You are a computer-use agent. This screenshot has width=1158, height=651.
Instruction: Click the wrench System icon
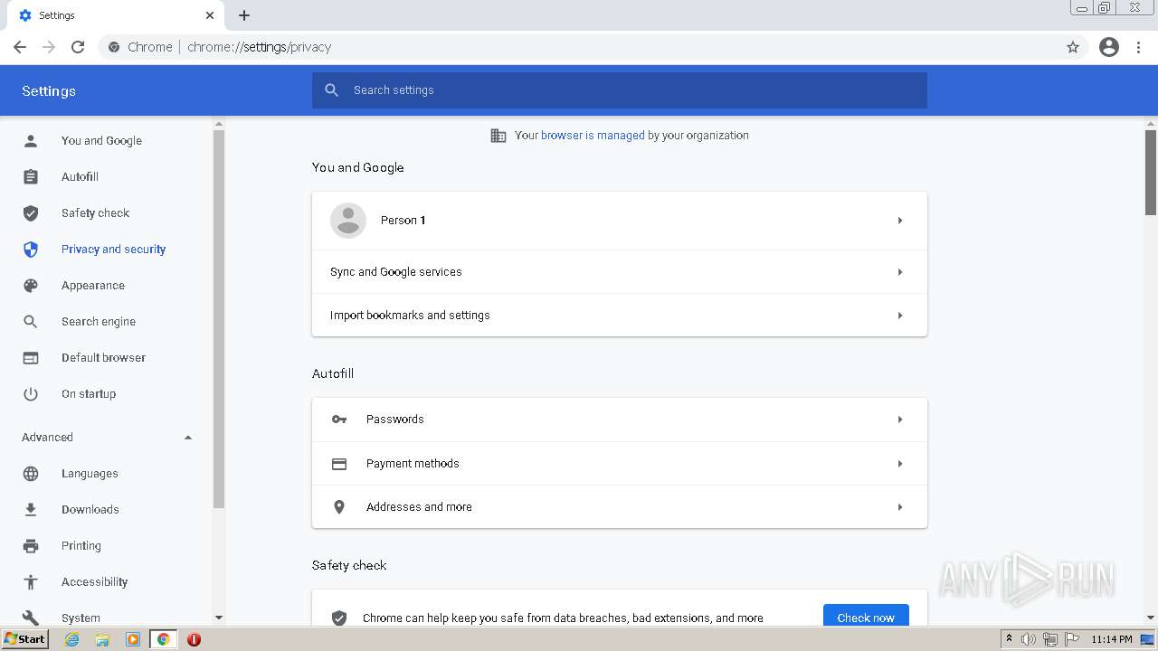point(31,618)
